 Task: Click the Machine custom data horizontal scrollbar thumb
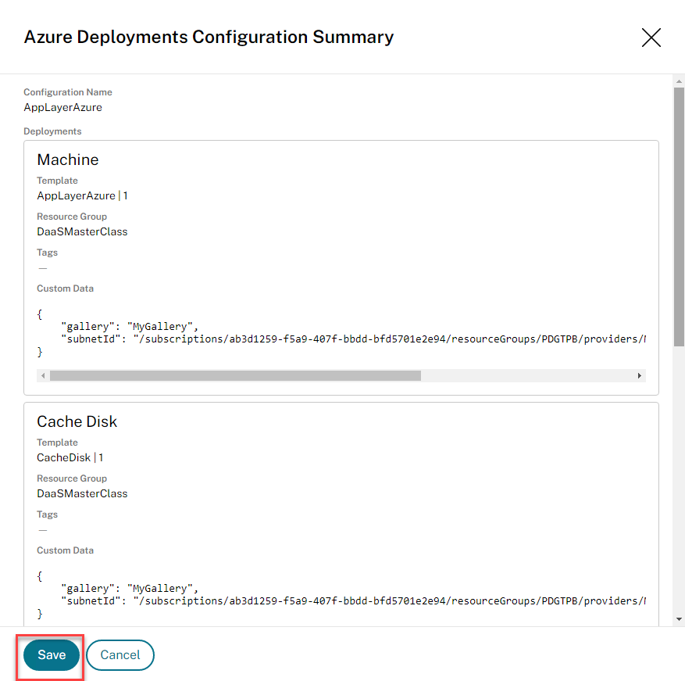[234, 376]
